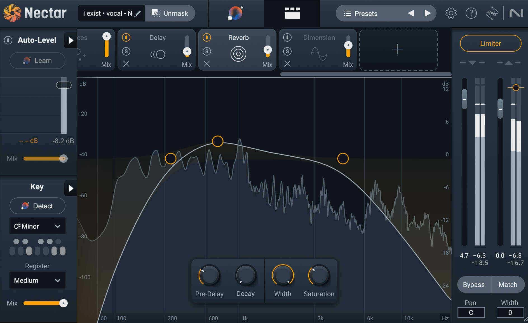The image size is (528, 323).
Task: Click the '-8.2 dB' Auto-Level readout
Action: [63, 141]
